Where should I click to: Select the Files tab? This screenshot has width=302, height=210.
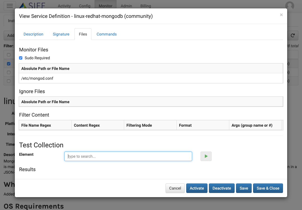[x=83, y=34]
